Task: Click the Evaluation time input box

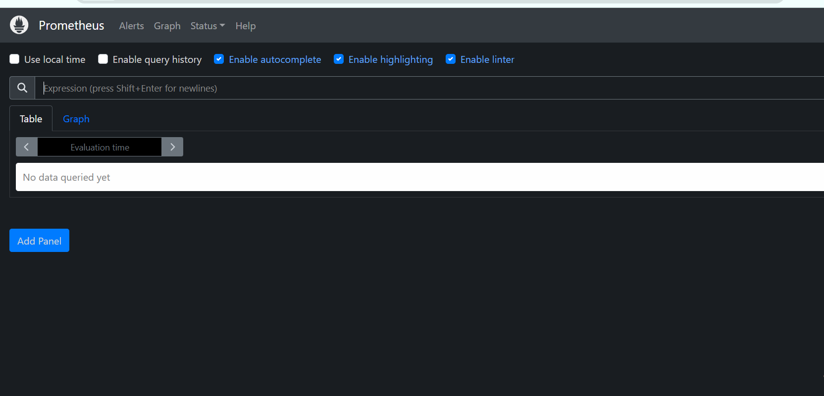Action: pyautogui.click(x=100, y=147)
